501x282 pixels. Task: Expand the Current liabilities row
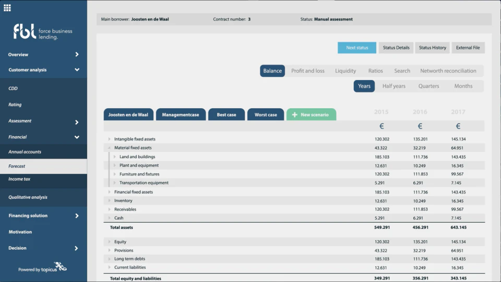pos(109,267)
